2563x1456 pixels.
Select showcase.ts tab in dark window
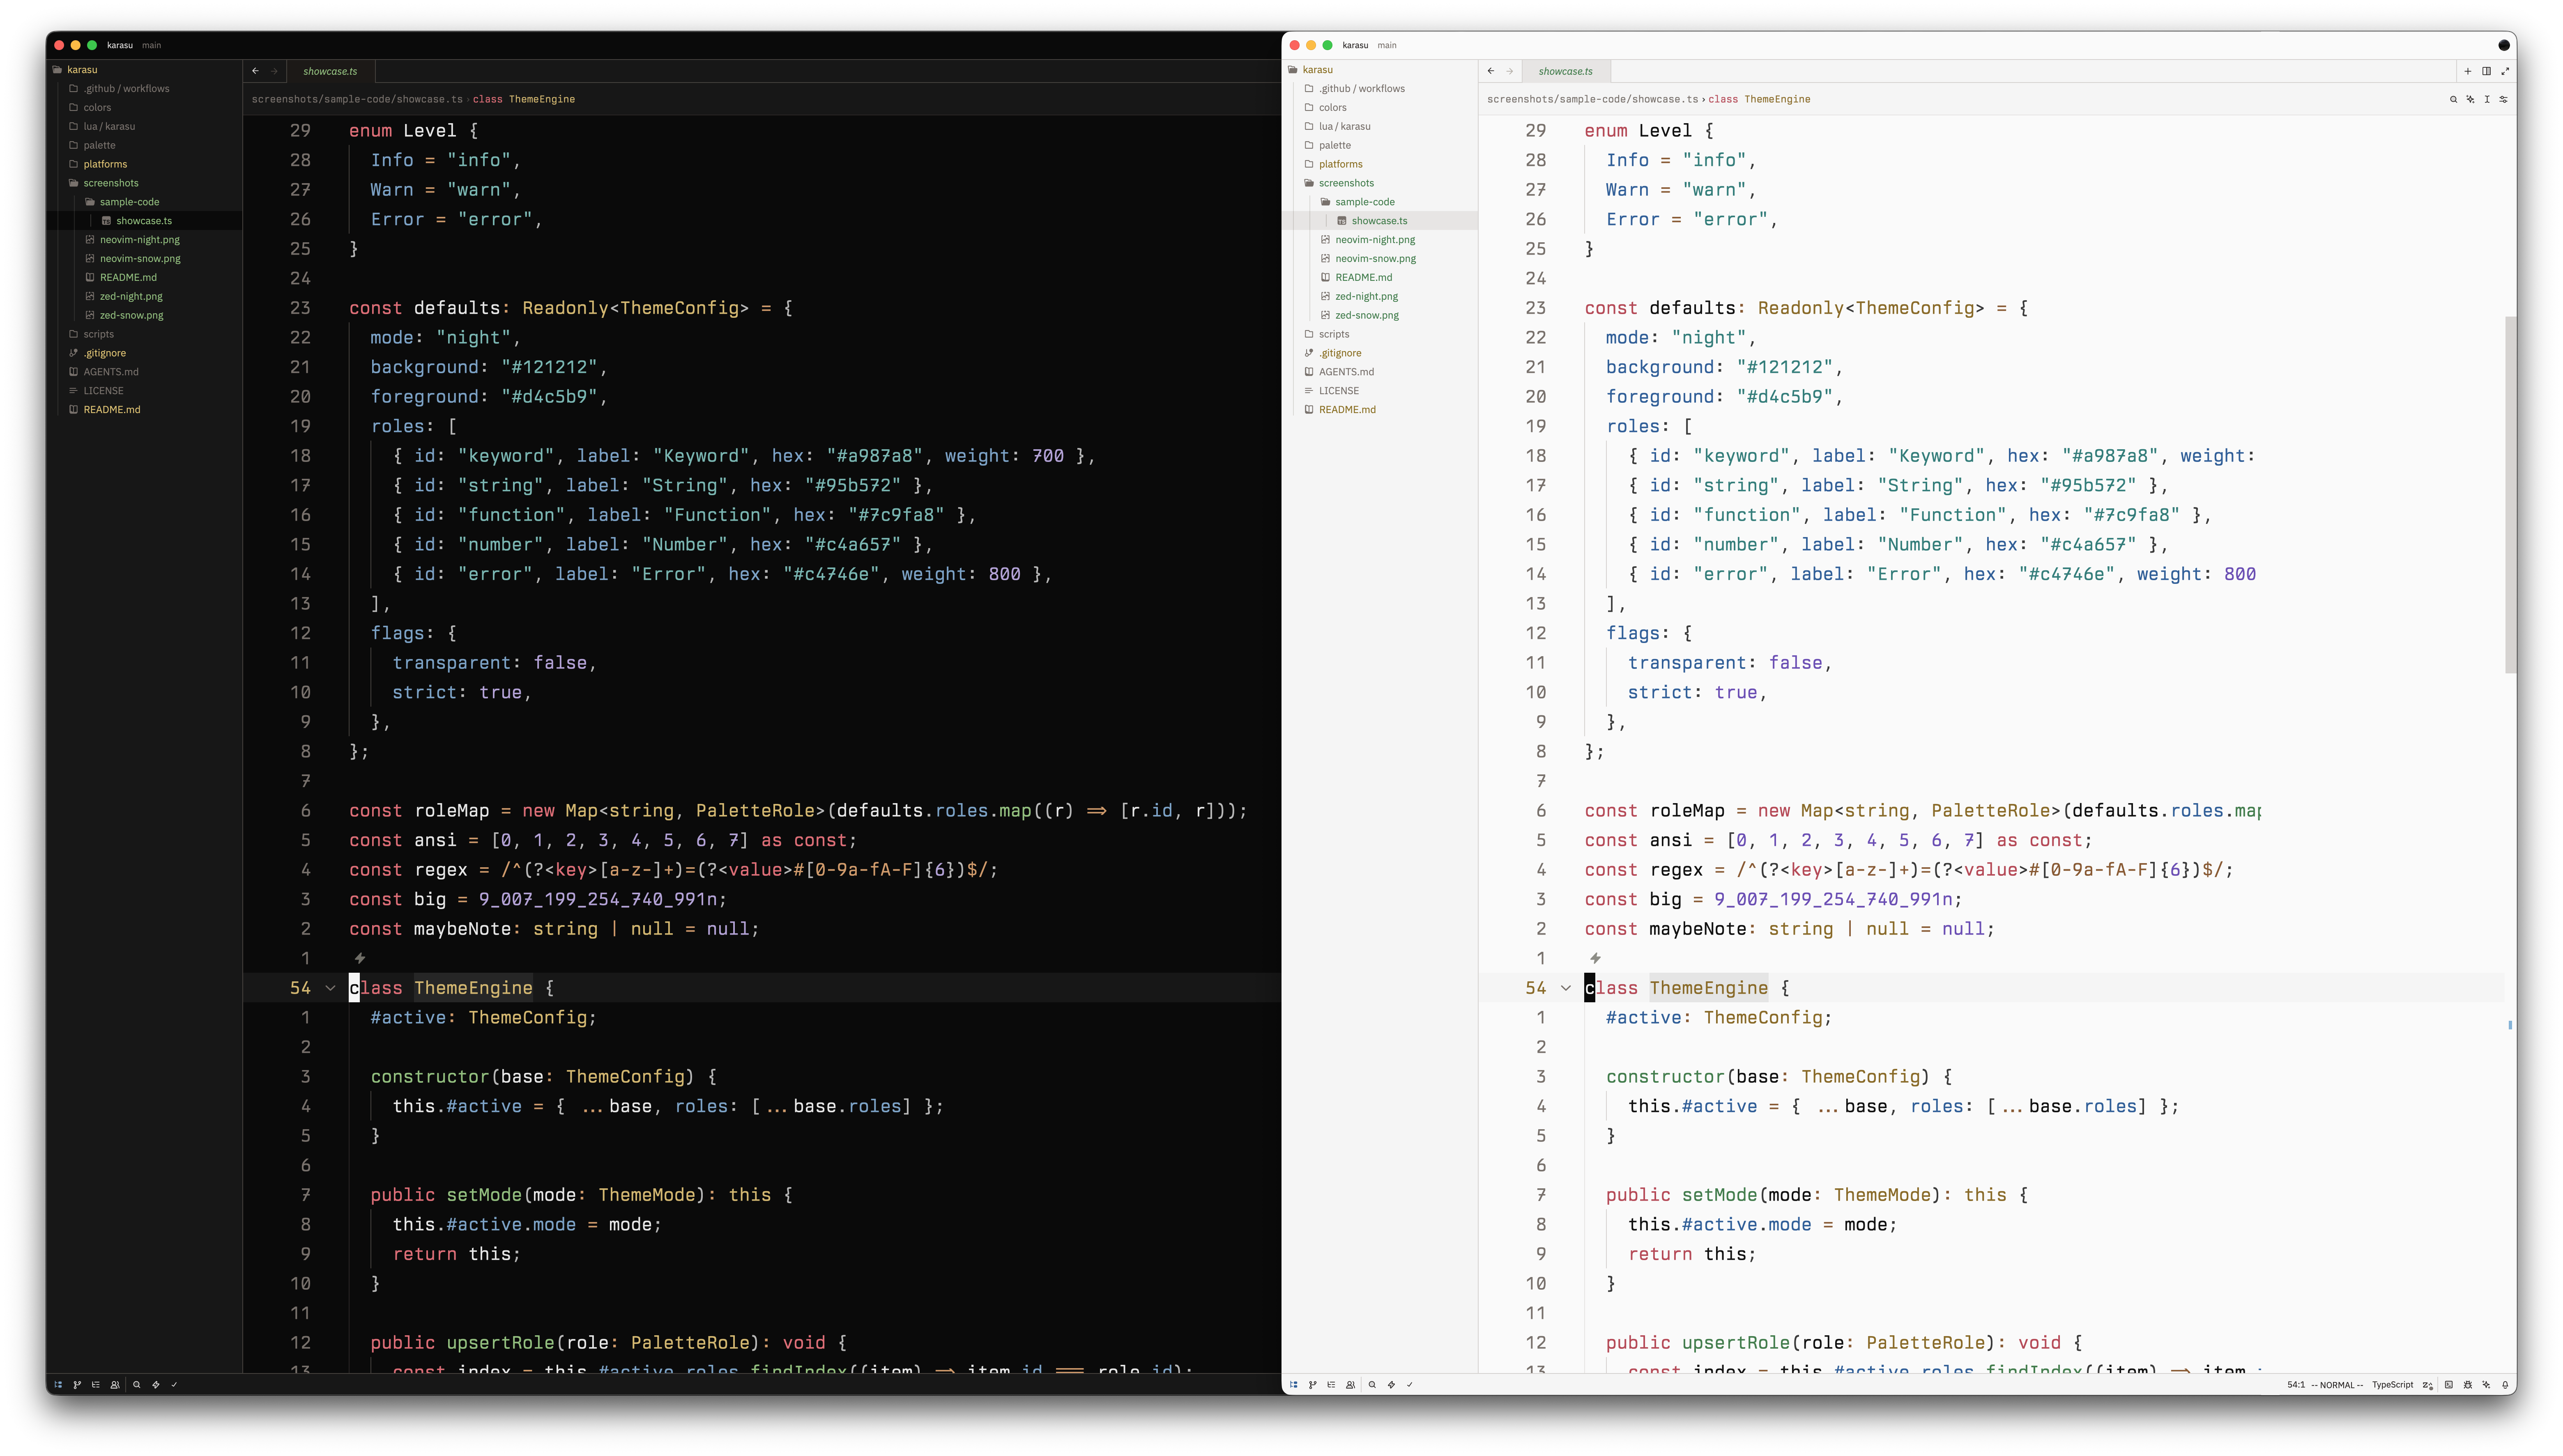point(330,71)
